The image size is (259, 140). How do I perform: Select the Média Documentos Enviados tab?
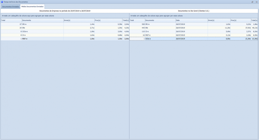[32, 6]
